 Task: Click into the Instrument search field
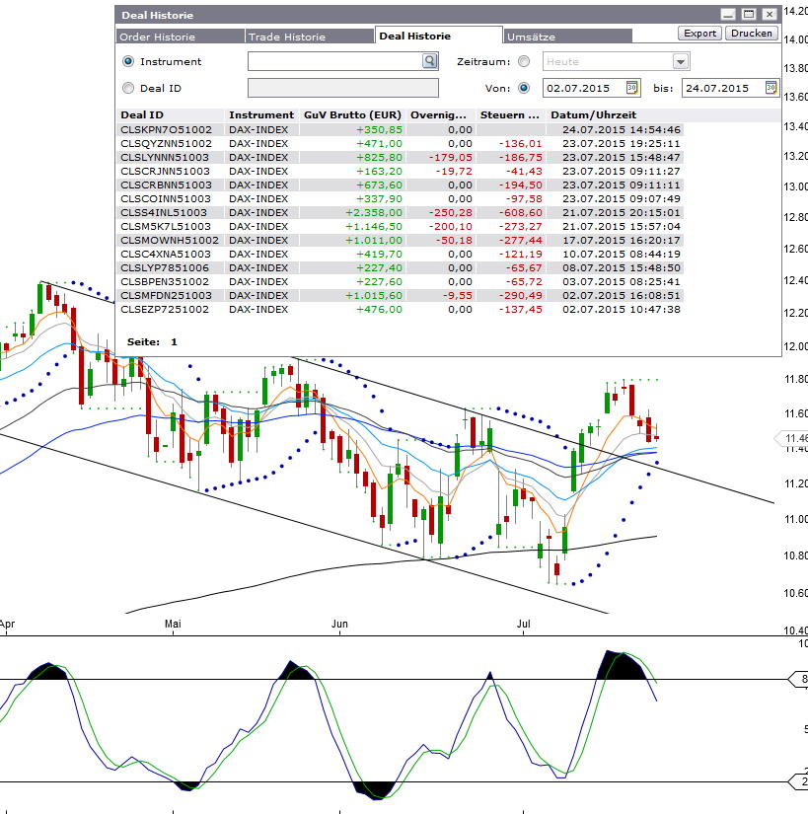click(x=334, y=61)
